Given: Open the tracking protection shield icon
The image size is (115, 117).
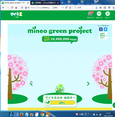Looking at the screenshot, I should pos(22,8).
